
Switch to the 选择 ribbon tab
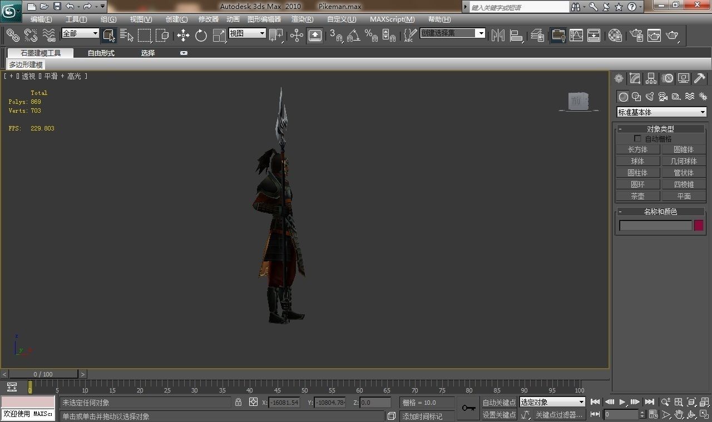[x=148, y=53]
